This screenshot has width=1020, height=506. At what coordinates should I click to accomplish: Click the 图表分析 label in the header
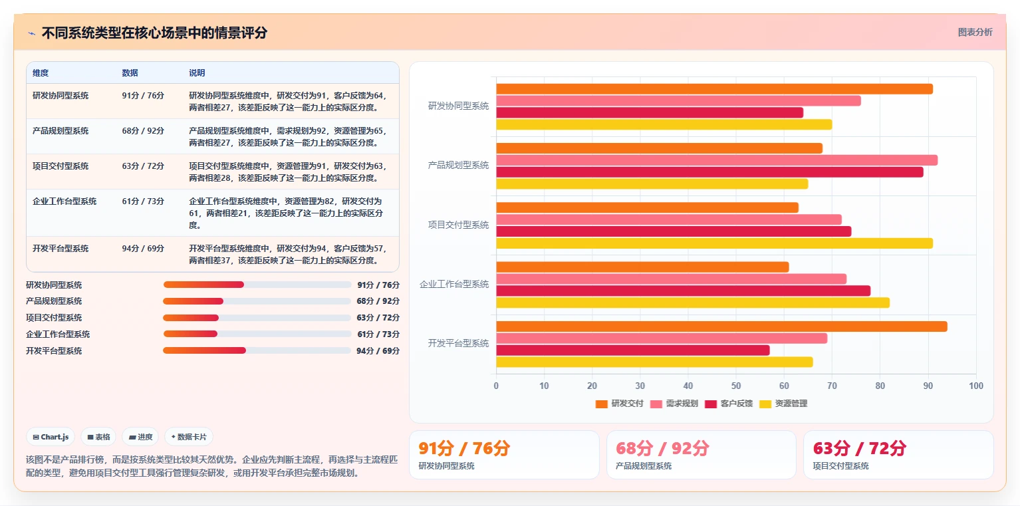tap(975, 32)
